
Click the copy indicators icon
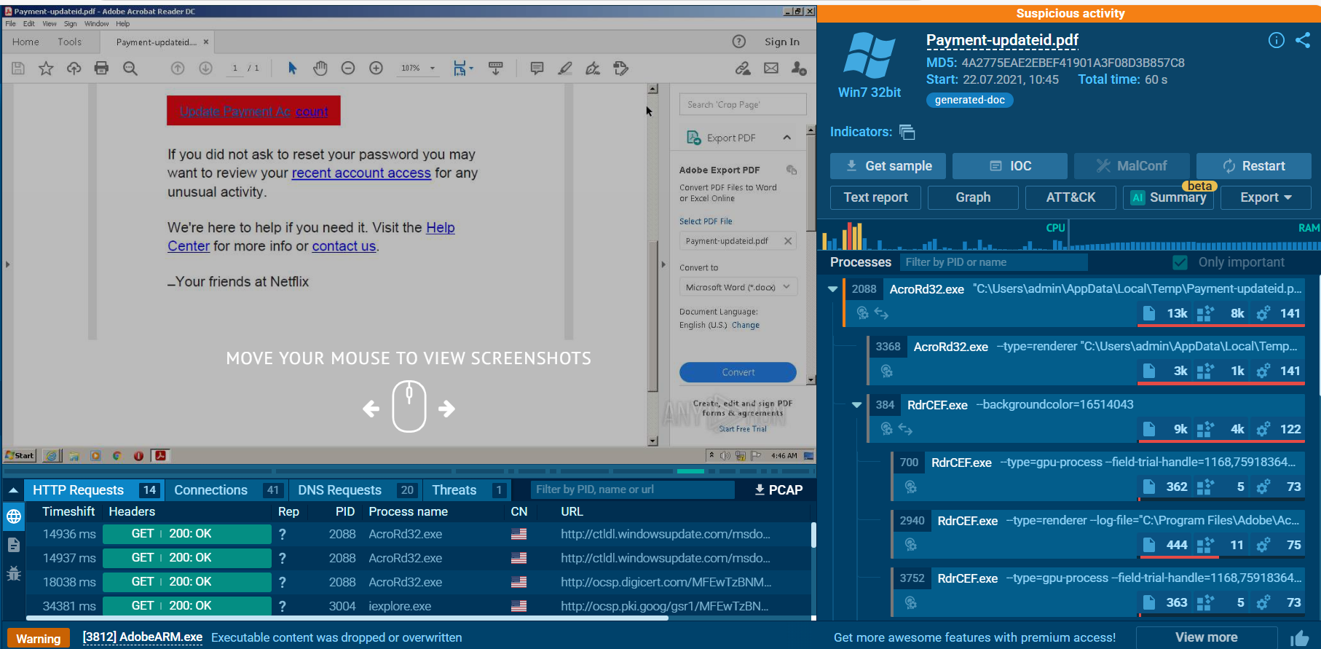point(907,132)
